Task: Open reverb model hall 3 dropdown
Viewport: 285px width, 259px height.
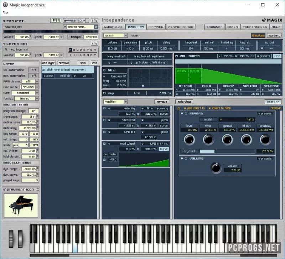Action: (x=237, y=119)
